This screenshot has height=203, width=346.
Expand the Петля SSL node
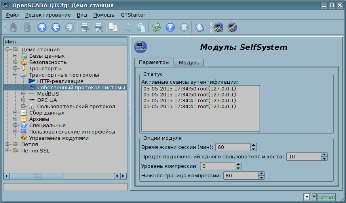click(7, 150)
